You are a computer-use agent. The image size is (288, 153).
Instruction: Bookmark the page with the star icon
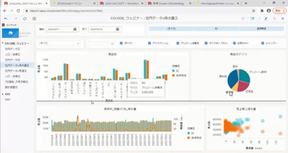tap(254, 11)
